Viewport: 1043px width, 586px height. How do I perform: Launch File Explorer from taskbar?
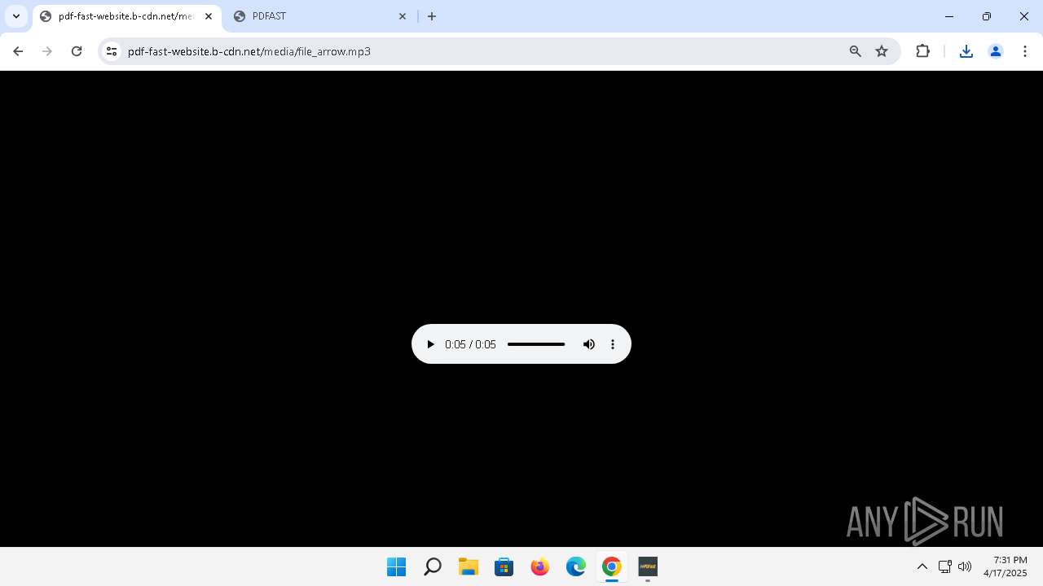pyautogui.click(x=469, y=566)
